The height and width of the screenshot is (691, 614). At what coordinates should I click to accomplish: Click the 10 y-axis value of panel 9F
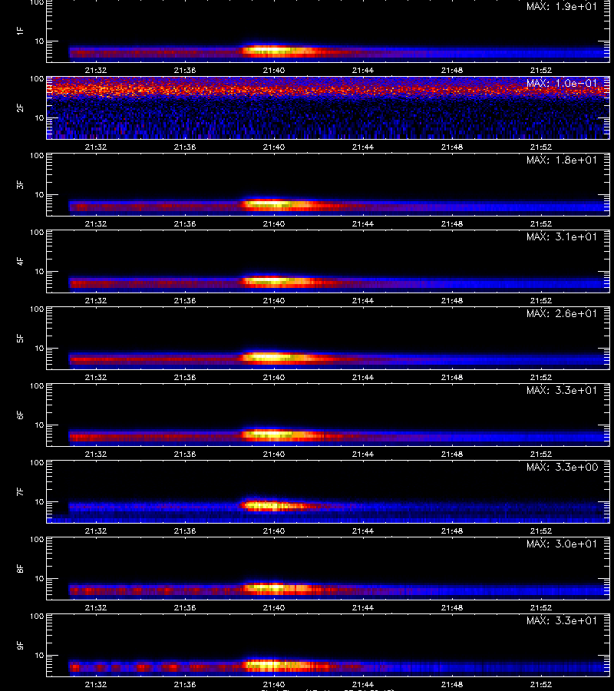pos(40,656)
